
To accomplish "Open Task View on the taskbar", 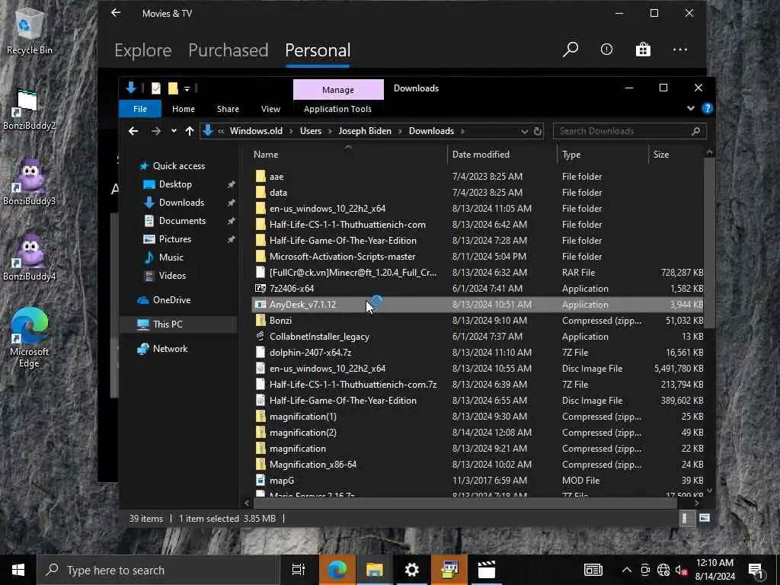I will (299, 570).
